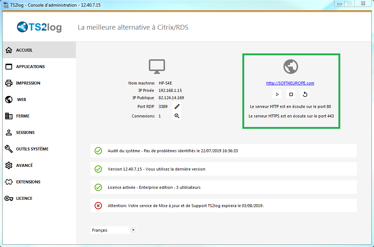Click the TS2log logo
The width and height of the screenshot is (374, 247).
(39, 27)
